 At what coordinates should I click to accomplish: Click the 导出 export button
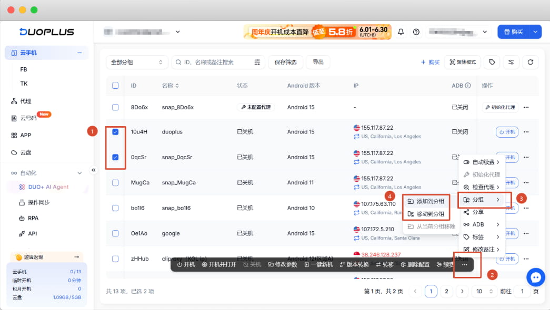point(318,62)
